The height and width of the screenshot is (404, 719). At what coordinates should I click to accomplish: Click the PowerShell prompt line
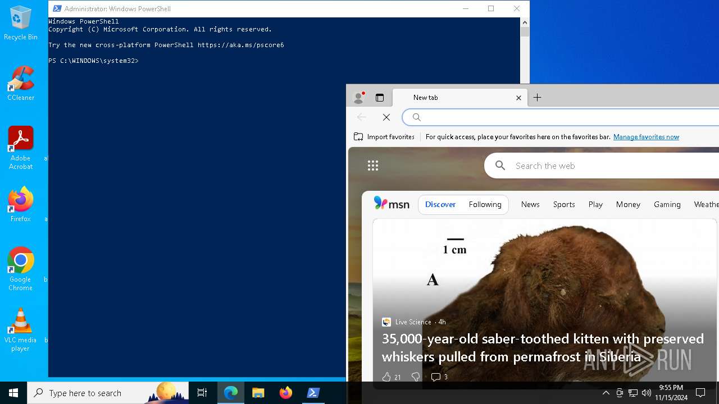pos(93,61)
